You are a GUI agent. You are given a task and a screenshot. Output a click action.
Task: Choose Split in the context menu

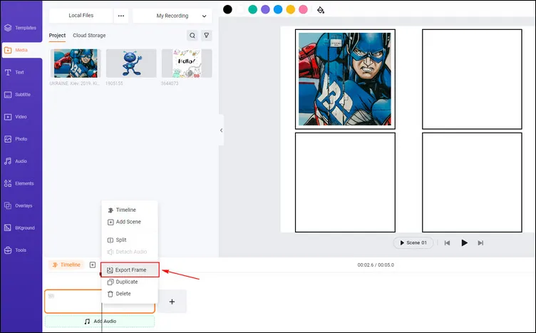(x=130, y=240)
